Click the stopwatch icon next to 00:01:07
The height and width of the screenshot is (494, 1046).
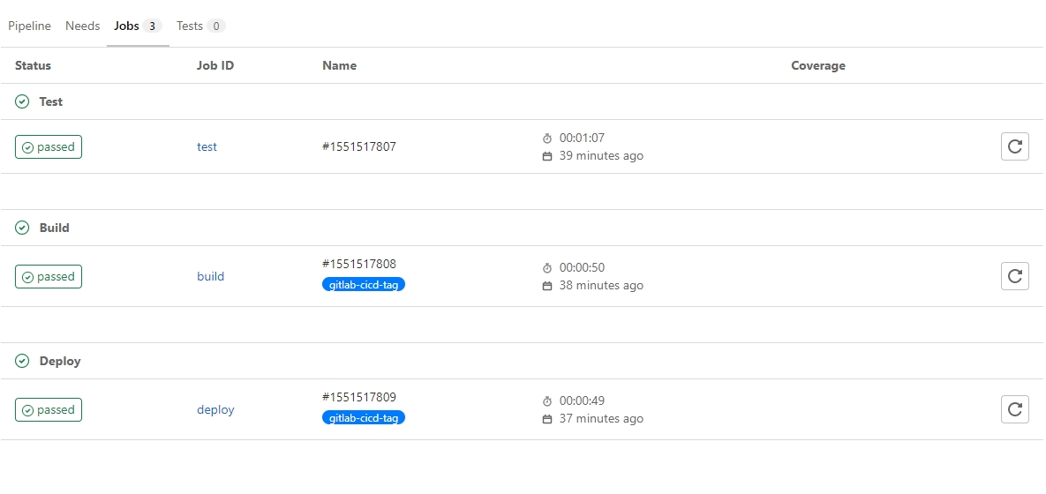(x=547, y=138)
